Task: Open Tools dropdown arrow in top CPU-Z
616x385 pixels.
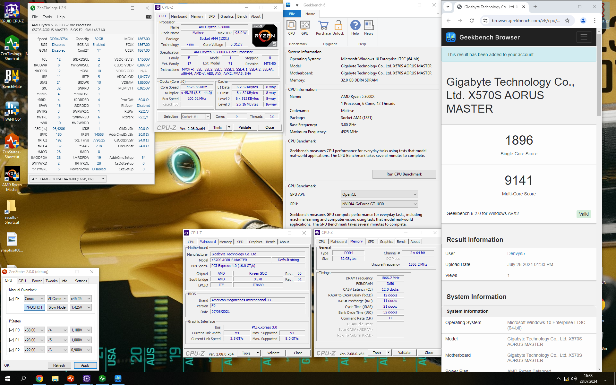Action: [229, 127]
